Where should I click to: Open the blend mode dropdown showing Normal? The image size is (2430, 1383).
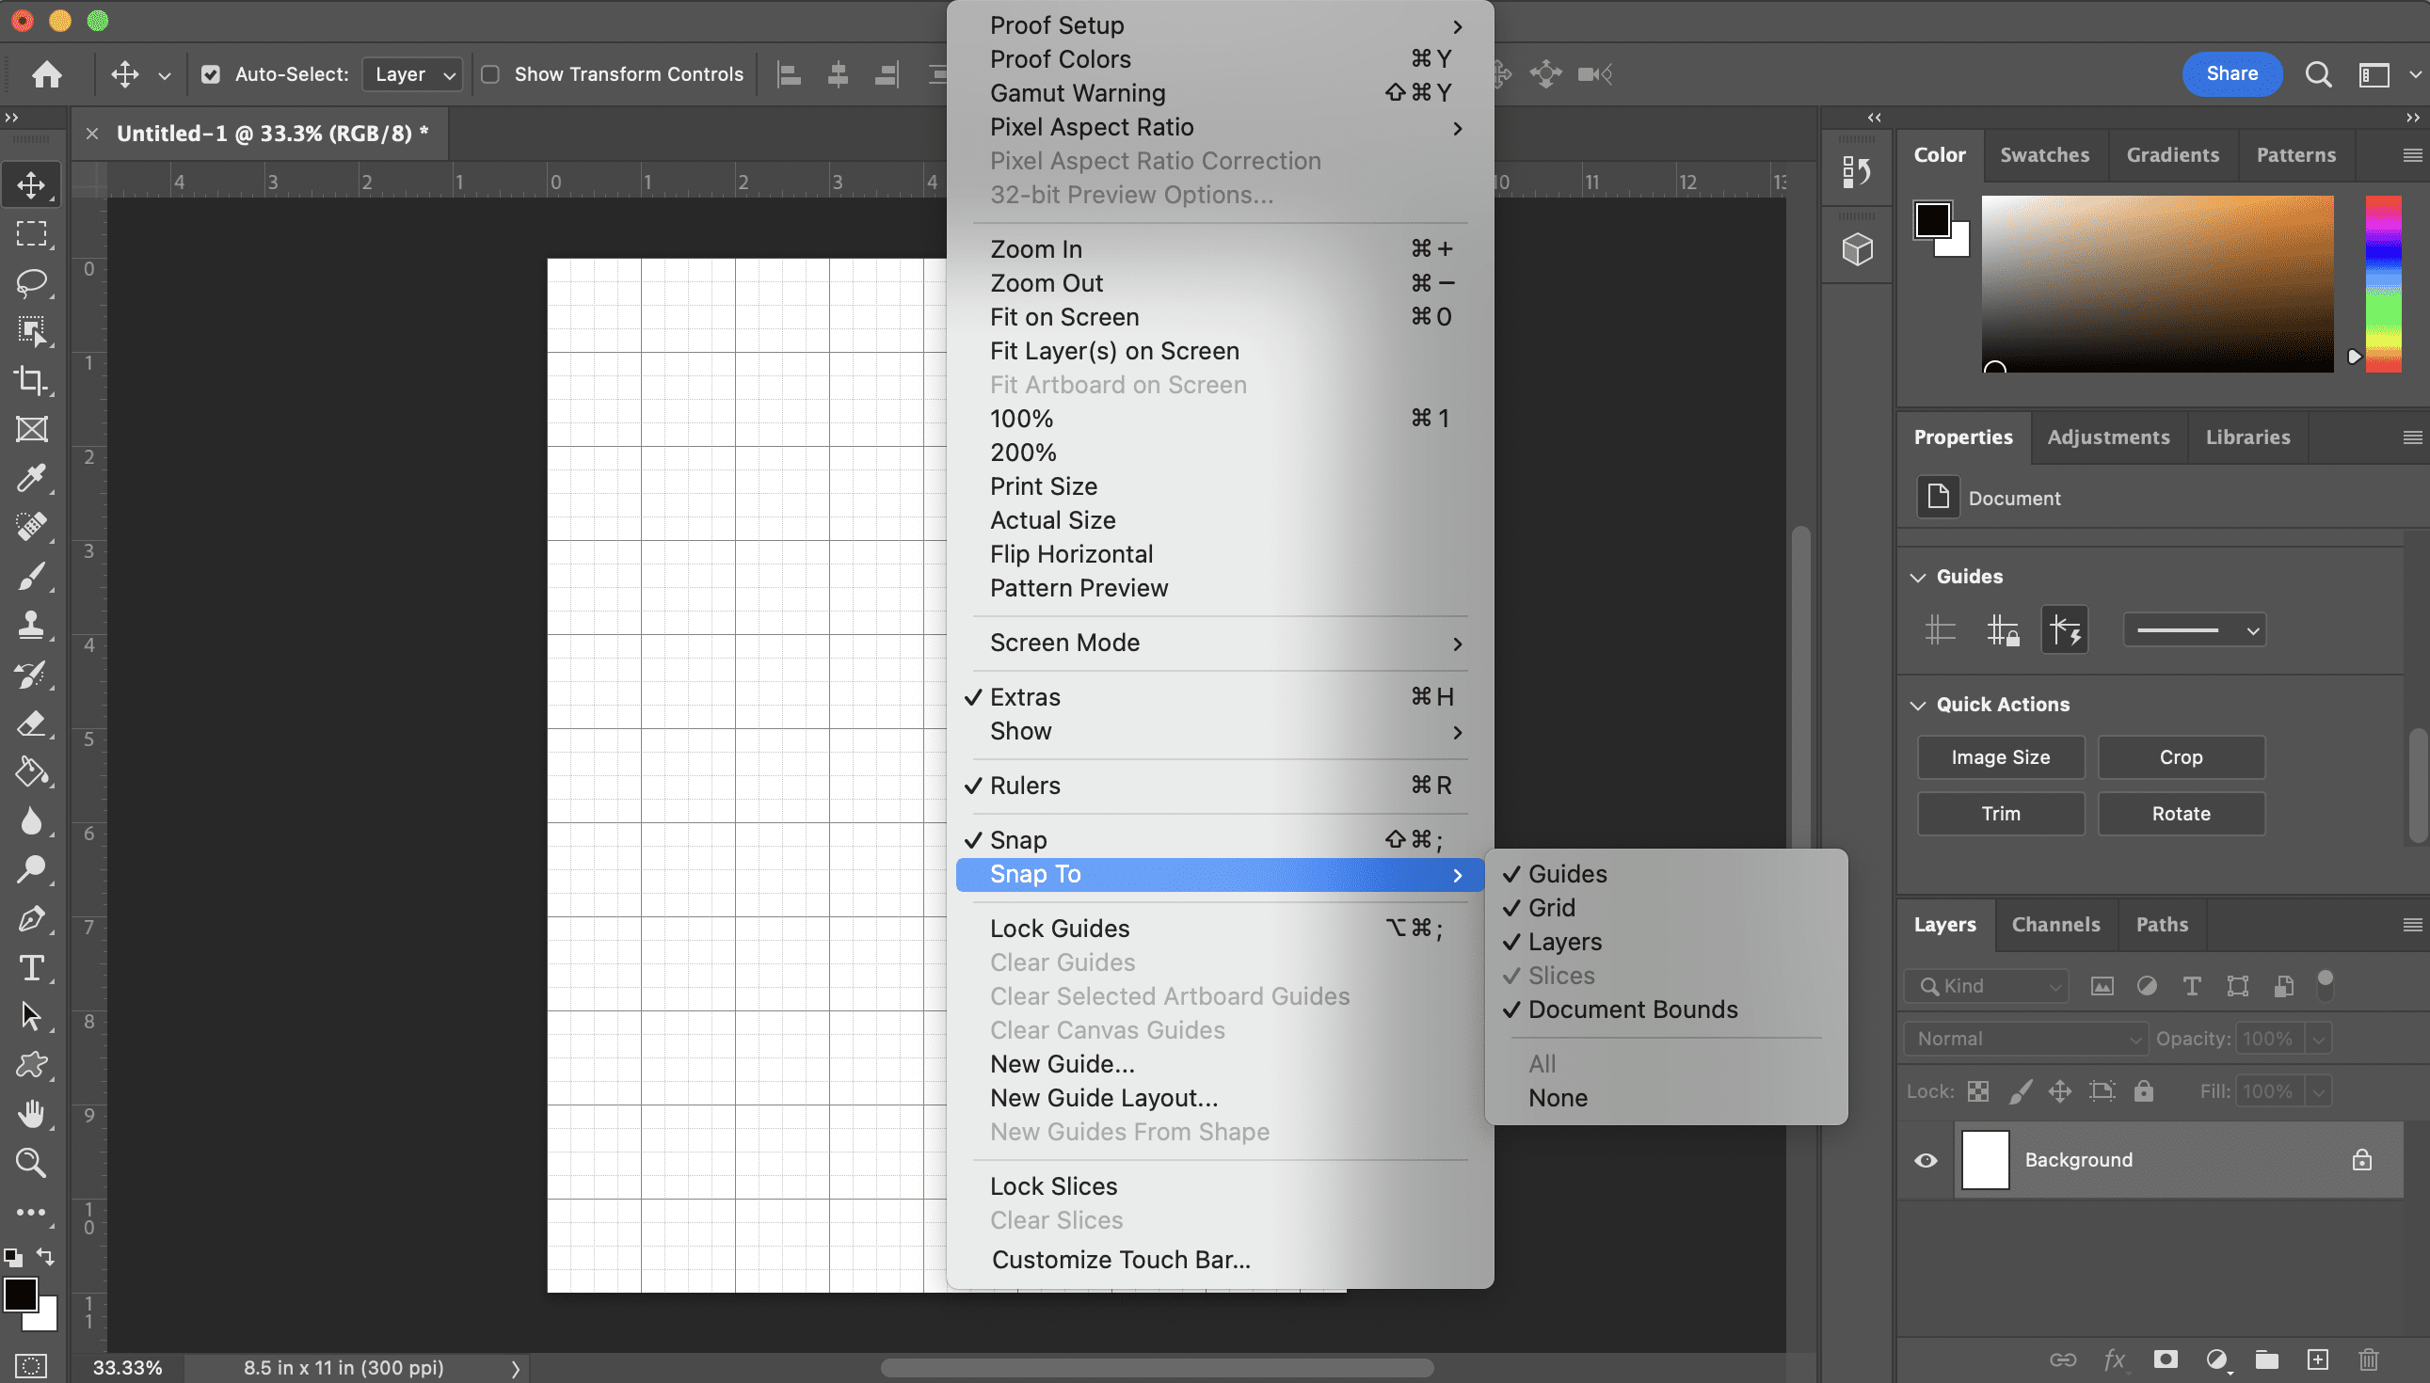click(x=2024, y=1039)
